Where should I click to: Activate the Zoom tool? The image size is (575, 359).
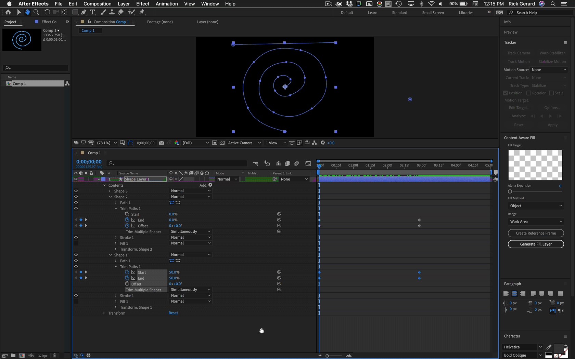[36, 12]
